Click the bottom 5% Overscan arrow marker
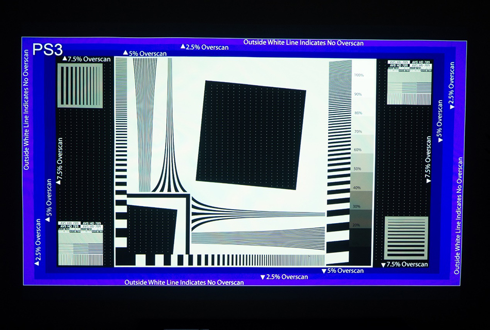Image resolution: width=490 pixels, height=330 pixels. coord(324,271)
